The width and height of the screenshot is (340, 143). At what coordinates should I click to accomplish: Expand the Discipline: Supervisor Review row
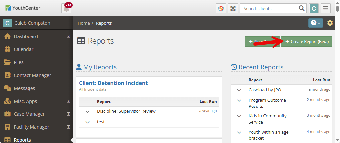coord(88,111)
